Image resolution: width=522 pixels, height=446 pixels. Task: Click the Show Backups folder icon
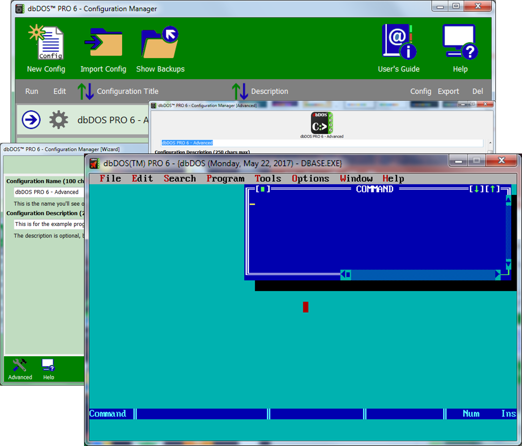point(160,42)
